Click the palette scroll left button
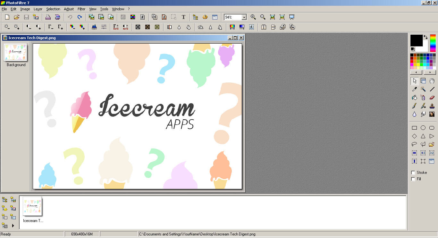 click(x=416, y=72)
